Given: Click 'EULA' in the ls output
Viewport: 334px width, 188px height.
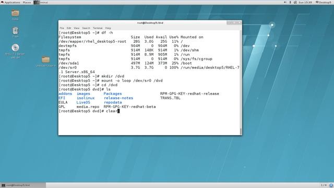Looking at the screenshot, I should point(63,102).
